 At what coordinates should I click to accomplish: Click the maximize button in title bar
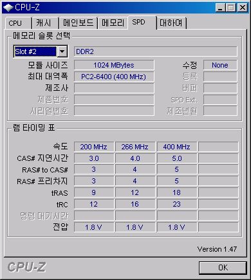(231, 8)
